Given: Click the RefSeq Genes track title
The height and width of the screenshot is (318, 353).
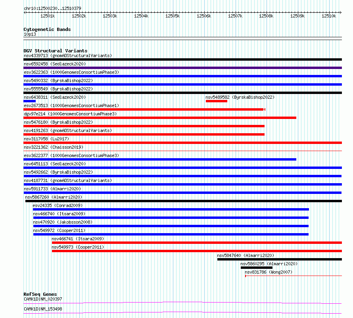Looking at the screenshot, I should 40,294.
